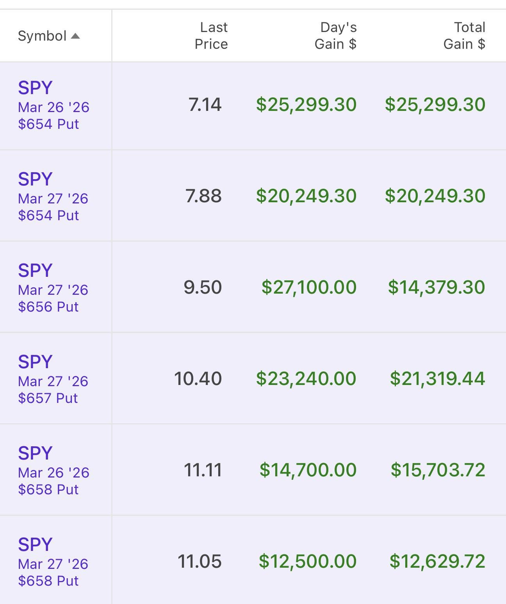Sort positions by Symbol column header
Viewport: 506px width, 604px height.
(42, 36)
